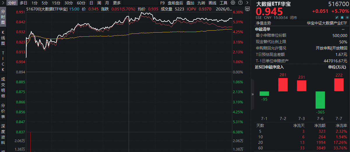This screenshot has width=350, height=152.
Task: Click the 近5日申赎净流入 heading
Action: pyautogui.click(x=269, y=67)
